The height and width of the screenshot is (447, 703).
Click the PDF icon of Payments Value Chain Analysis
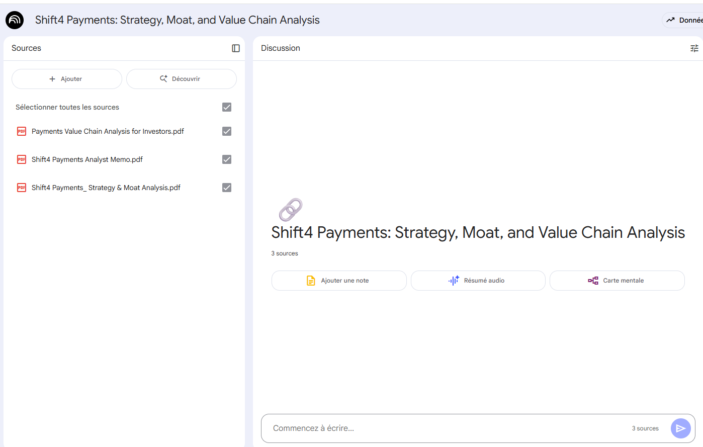click(x=22, y=131)
